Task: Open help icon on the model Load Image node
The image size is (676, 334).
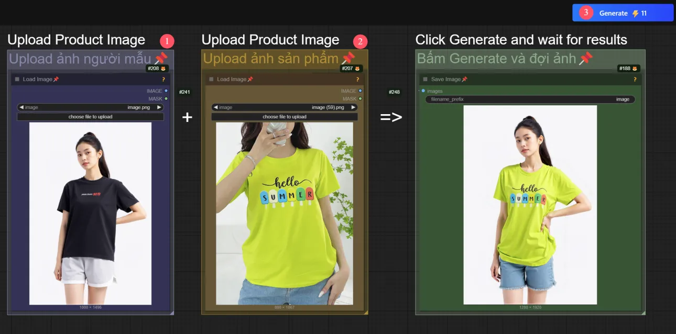Action: click(x=163, y=80)
